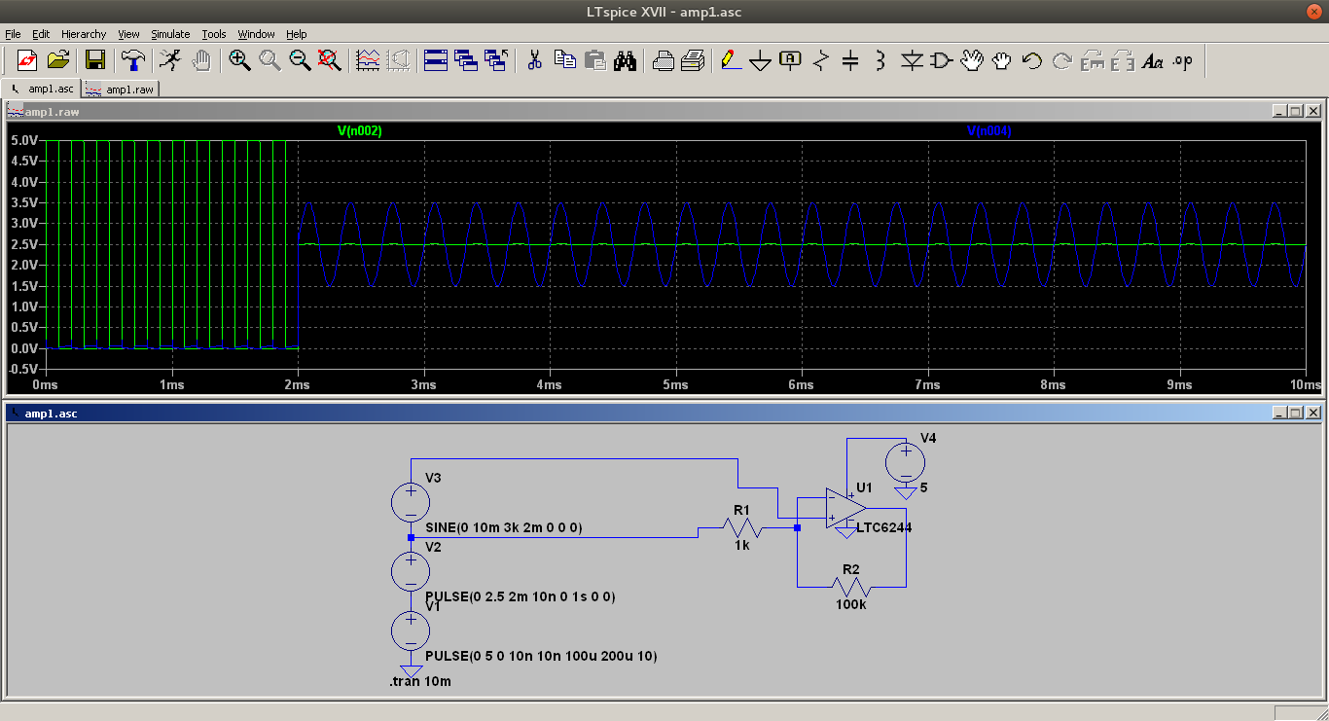This screenshot has width=1329, height=721.
Task: Open component library via gate icon
Action: [x=941, y=60]
